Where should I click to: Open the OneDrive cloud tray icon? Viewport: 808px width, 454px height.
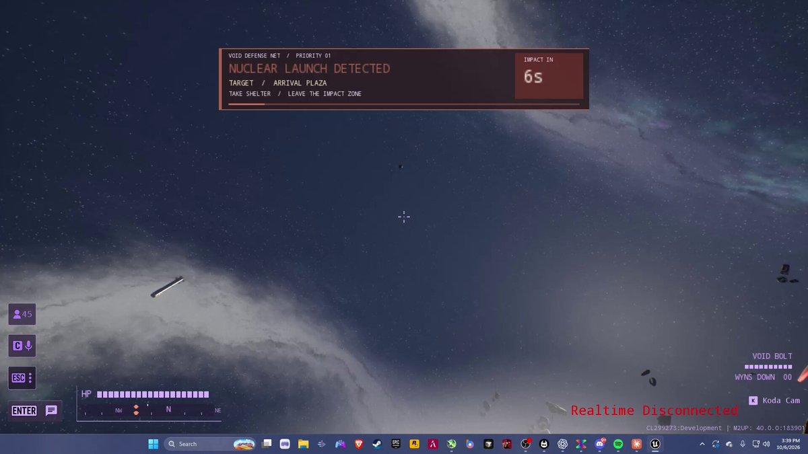click(x=729, y=444)
